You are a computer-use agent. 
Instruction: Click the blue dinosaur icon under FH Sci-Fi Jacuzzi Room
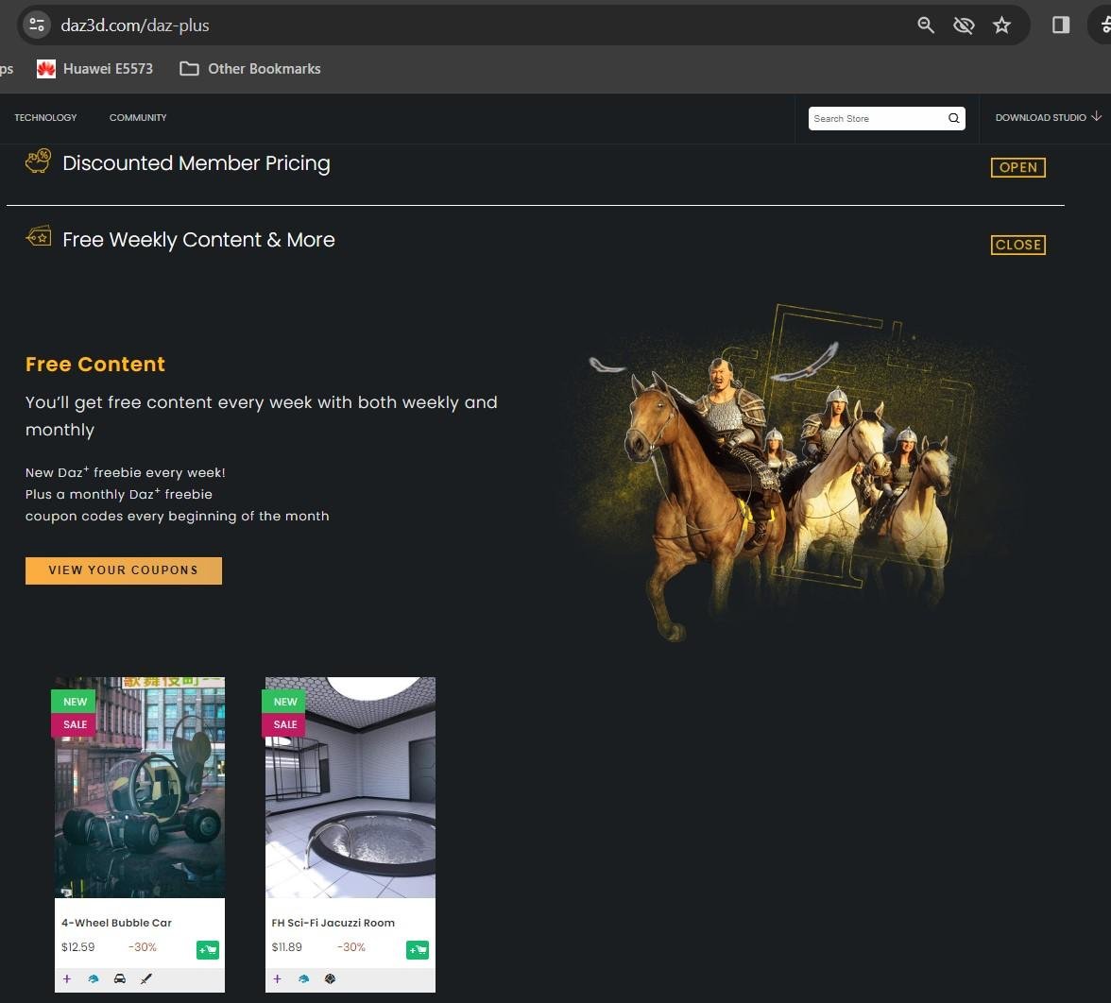(304, 978)
